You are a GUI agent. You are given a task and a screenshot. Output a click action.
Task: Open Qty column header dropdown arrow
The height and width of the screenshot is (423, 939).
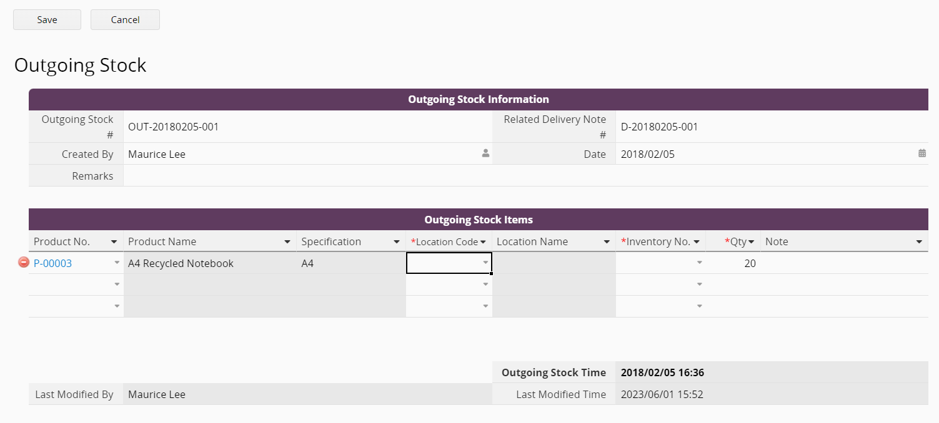[x=752, y=242]
